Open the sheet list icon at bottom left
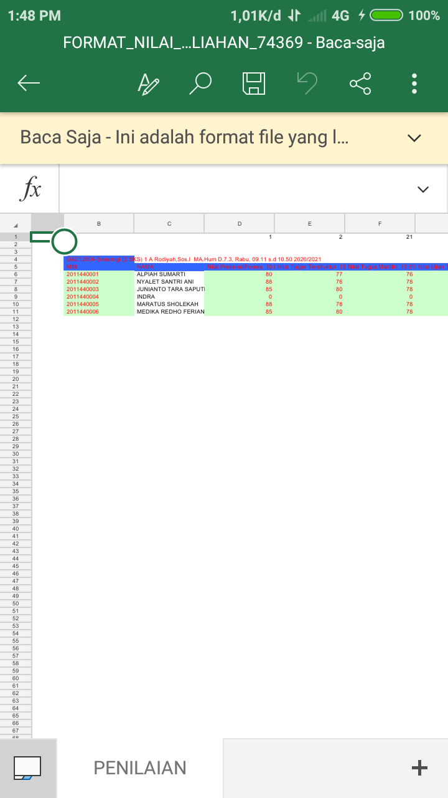 tap(27, 768)
